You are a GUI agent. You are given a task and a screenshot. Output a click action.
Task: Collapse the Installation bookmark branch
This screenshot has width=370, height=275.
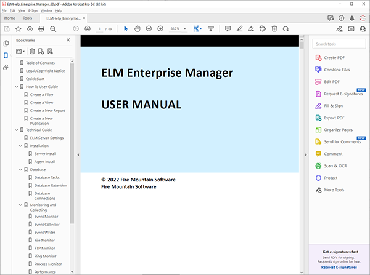click(21, 146)
